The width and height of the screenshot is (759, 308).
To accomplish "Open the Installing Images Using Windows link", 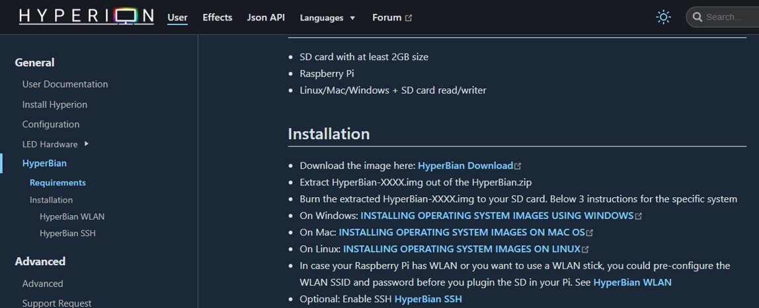I will pos(497,215).
